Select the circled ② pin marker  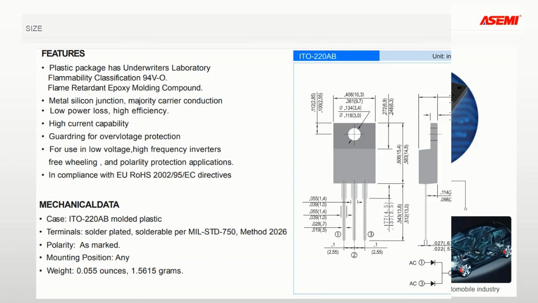(x=354, y=255)
